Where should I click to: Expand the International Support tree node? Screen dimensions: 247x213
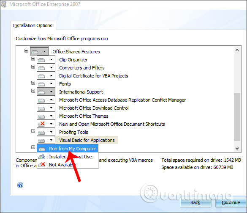tap(33, 91)
